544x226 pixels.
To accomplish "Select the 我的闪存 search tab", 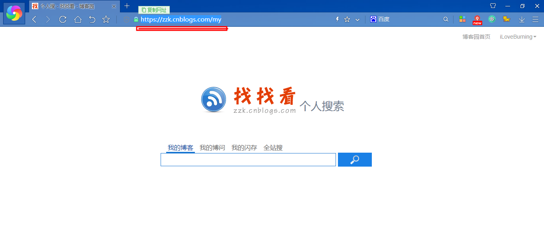I will (244, 147).
